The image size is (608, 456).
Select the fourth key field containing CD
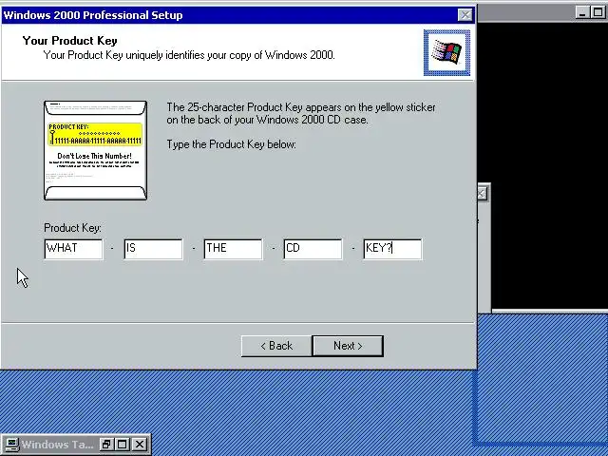click(313, 249)
